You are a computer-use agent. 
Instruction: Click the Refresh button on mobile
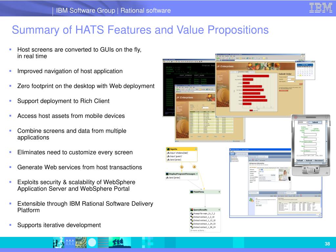[x=309, y=160]
